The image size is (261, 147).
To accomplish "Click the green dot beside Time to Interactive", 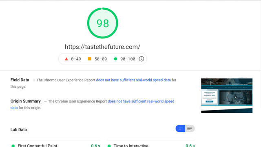I will (x=109, y=146).
